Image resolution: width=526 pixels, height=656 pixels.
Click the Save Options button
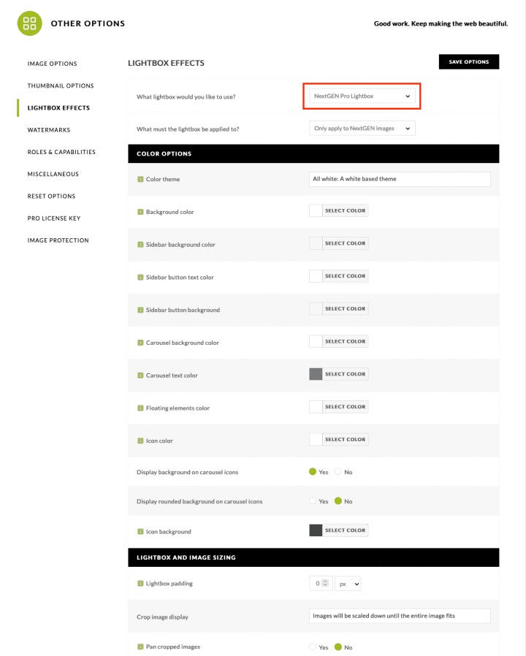click(469, 61)
